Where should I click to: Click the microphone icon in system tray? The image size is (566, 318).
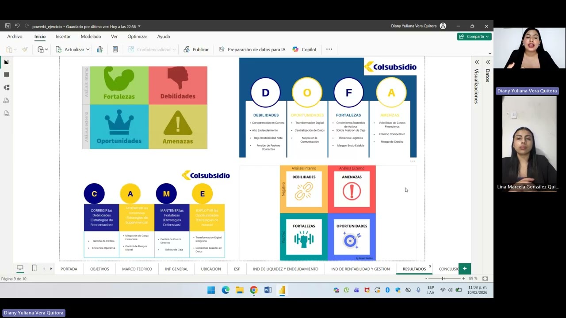418,290
